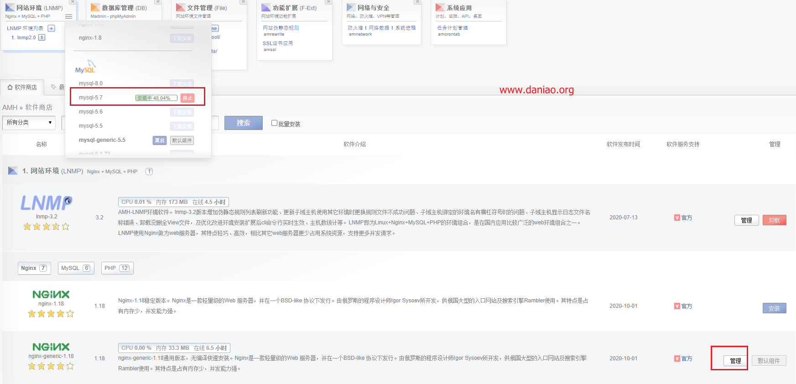Open the 网站伪静态规则 link
This screenshot has width=796, height=384.
(x=281, y=28)
